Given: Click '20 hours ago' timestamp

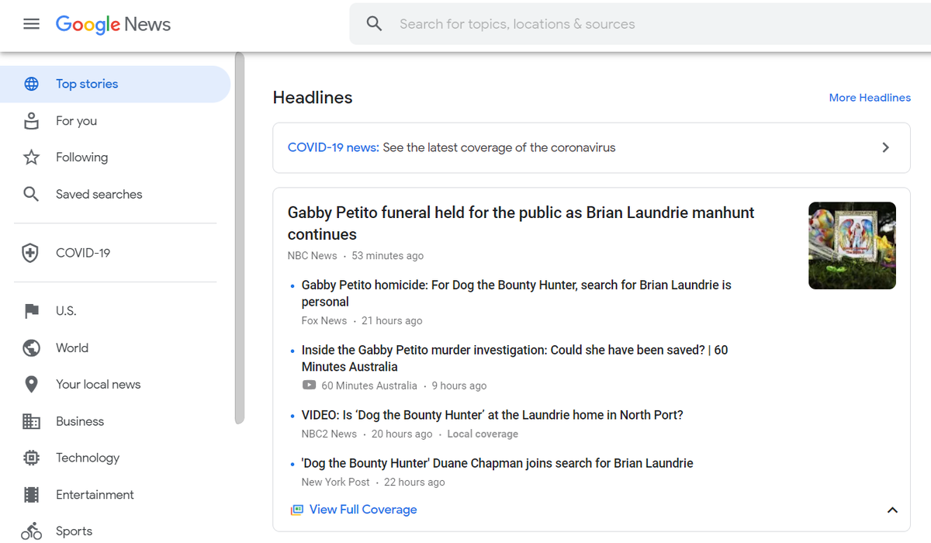Looking at the screenshot, I should click(402, 434).
